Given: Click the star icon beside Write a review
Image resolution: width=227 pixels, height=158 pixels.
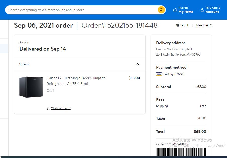Looking at the screenshot, I should 48,108.
